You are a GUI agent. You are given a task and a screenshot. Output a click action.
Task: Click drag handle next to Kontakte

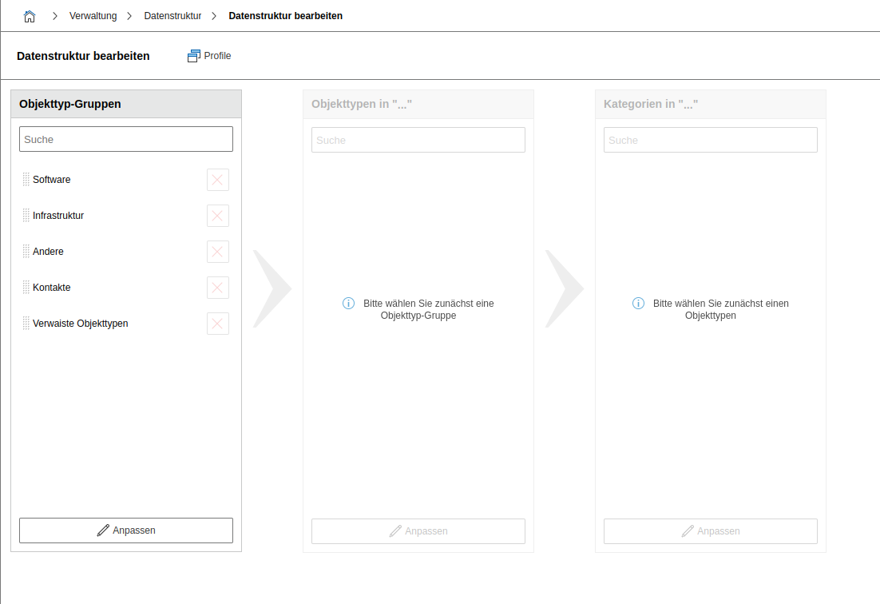click(x=26, y=288)
